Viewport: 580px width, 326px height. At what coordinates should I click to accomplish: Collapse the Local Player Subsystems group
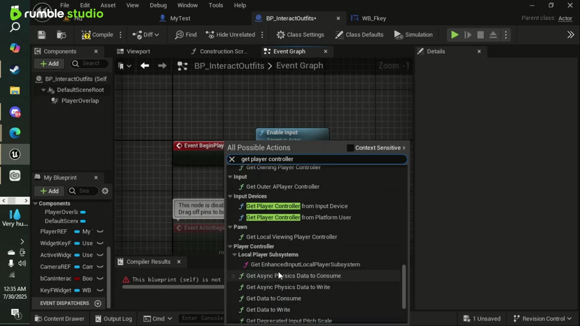[235, 255]
